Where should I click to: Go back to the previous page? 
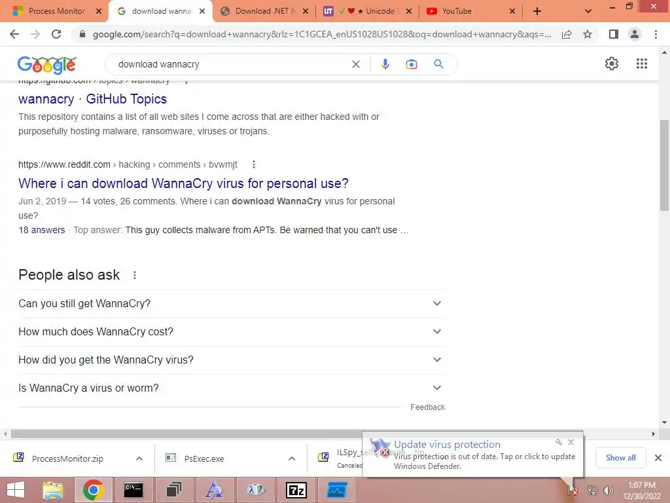(14, 34)
